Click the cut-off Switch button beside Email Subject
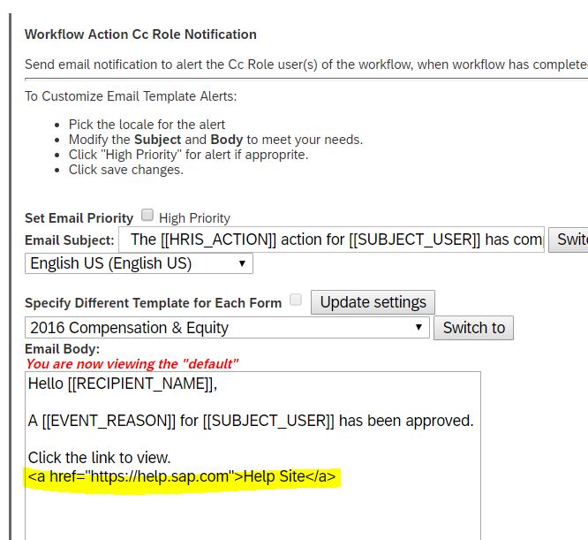This screenshot has width=588, height=540. [x=569, y=240]
